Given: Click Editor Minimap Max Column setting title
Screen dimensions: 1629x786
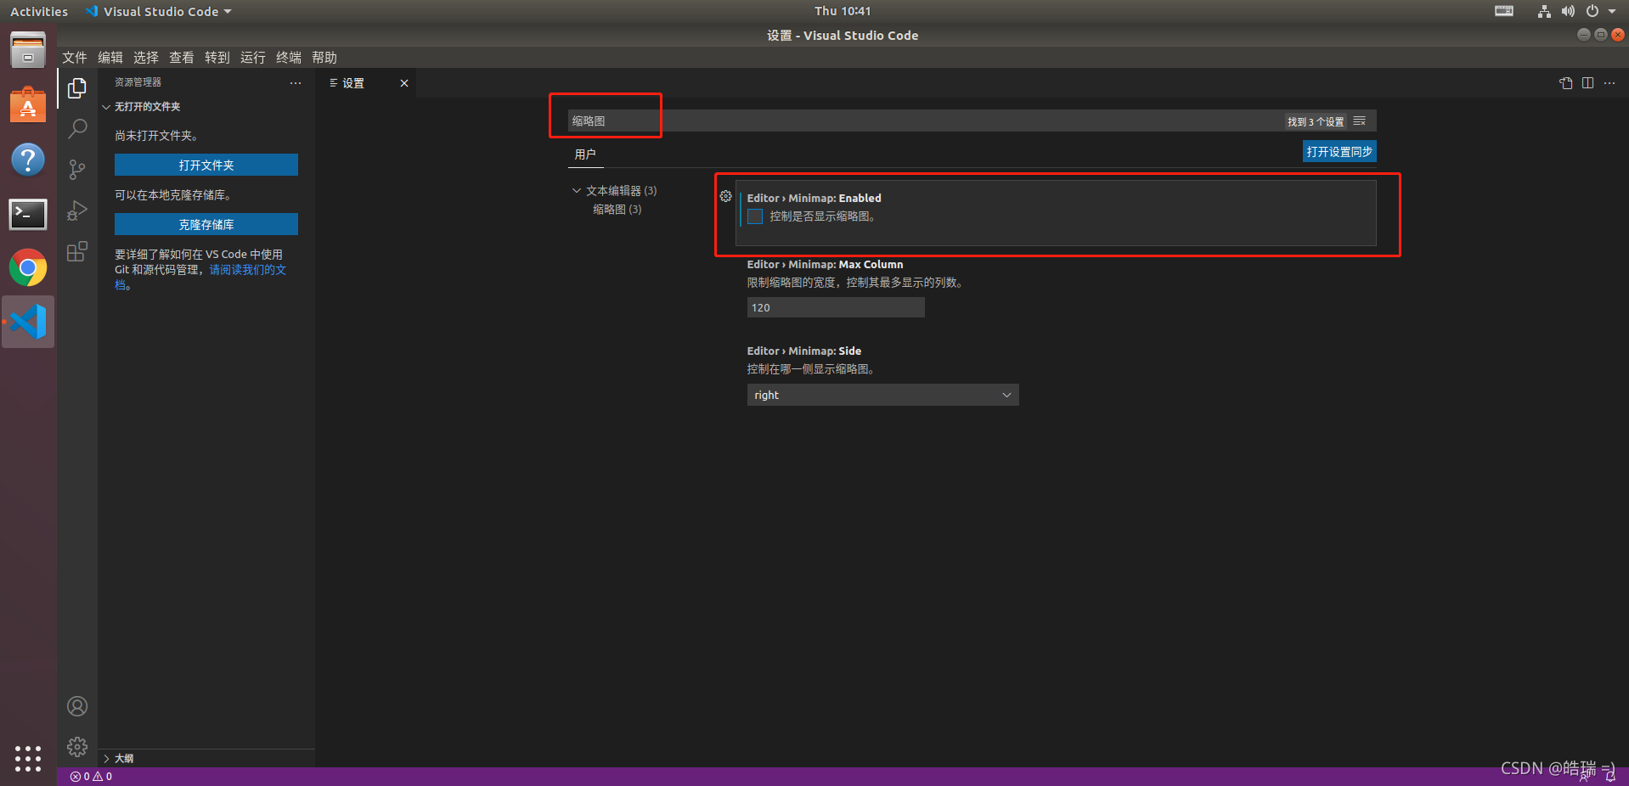Looking at the screenshot, I should [825, 264].
